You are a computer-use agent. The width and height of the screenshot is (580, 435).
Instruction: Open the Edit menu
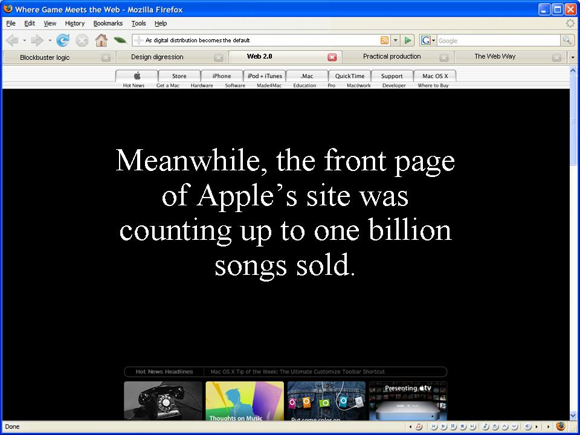tap(30, 24)
